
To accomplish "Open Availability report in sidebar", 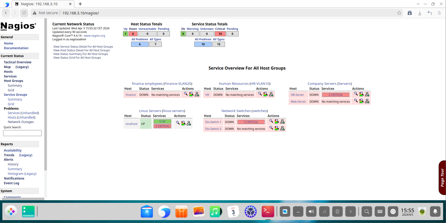I will point(13,150).
